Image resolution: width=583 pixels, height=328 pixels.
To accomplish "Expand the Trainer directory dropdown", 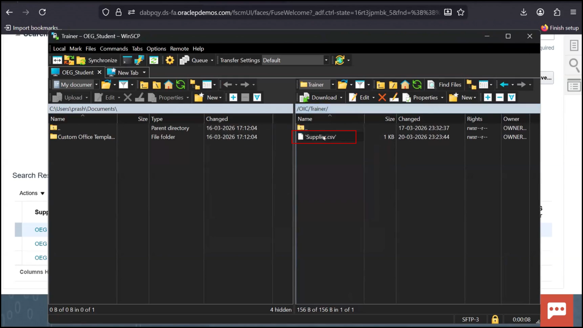I will click(333, 84).
